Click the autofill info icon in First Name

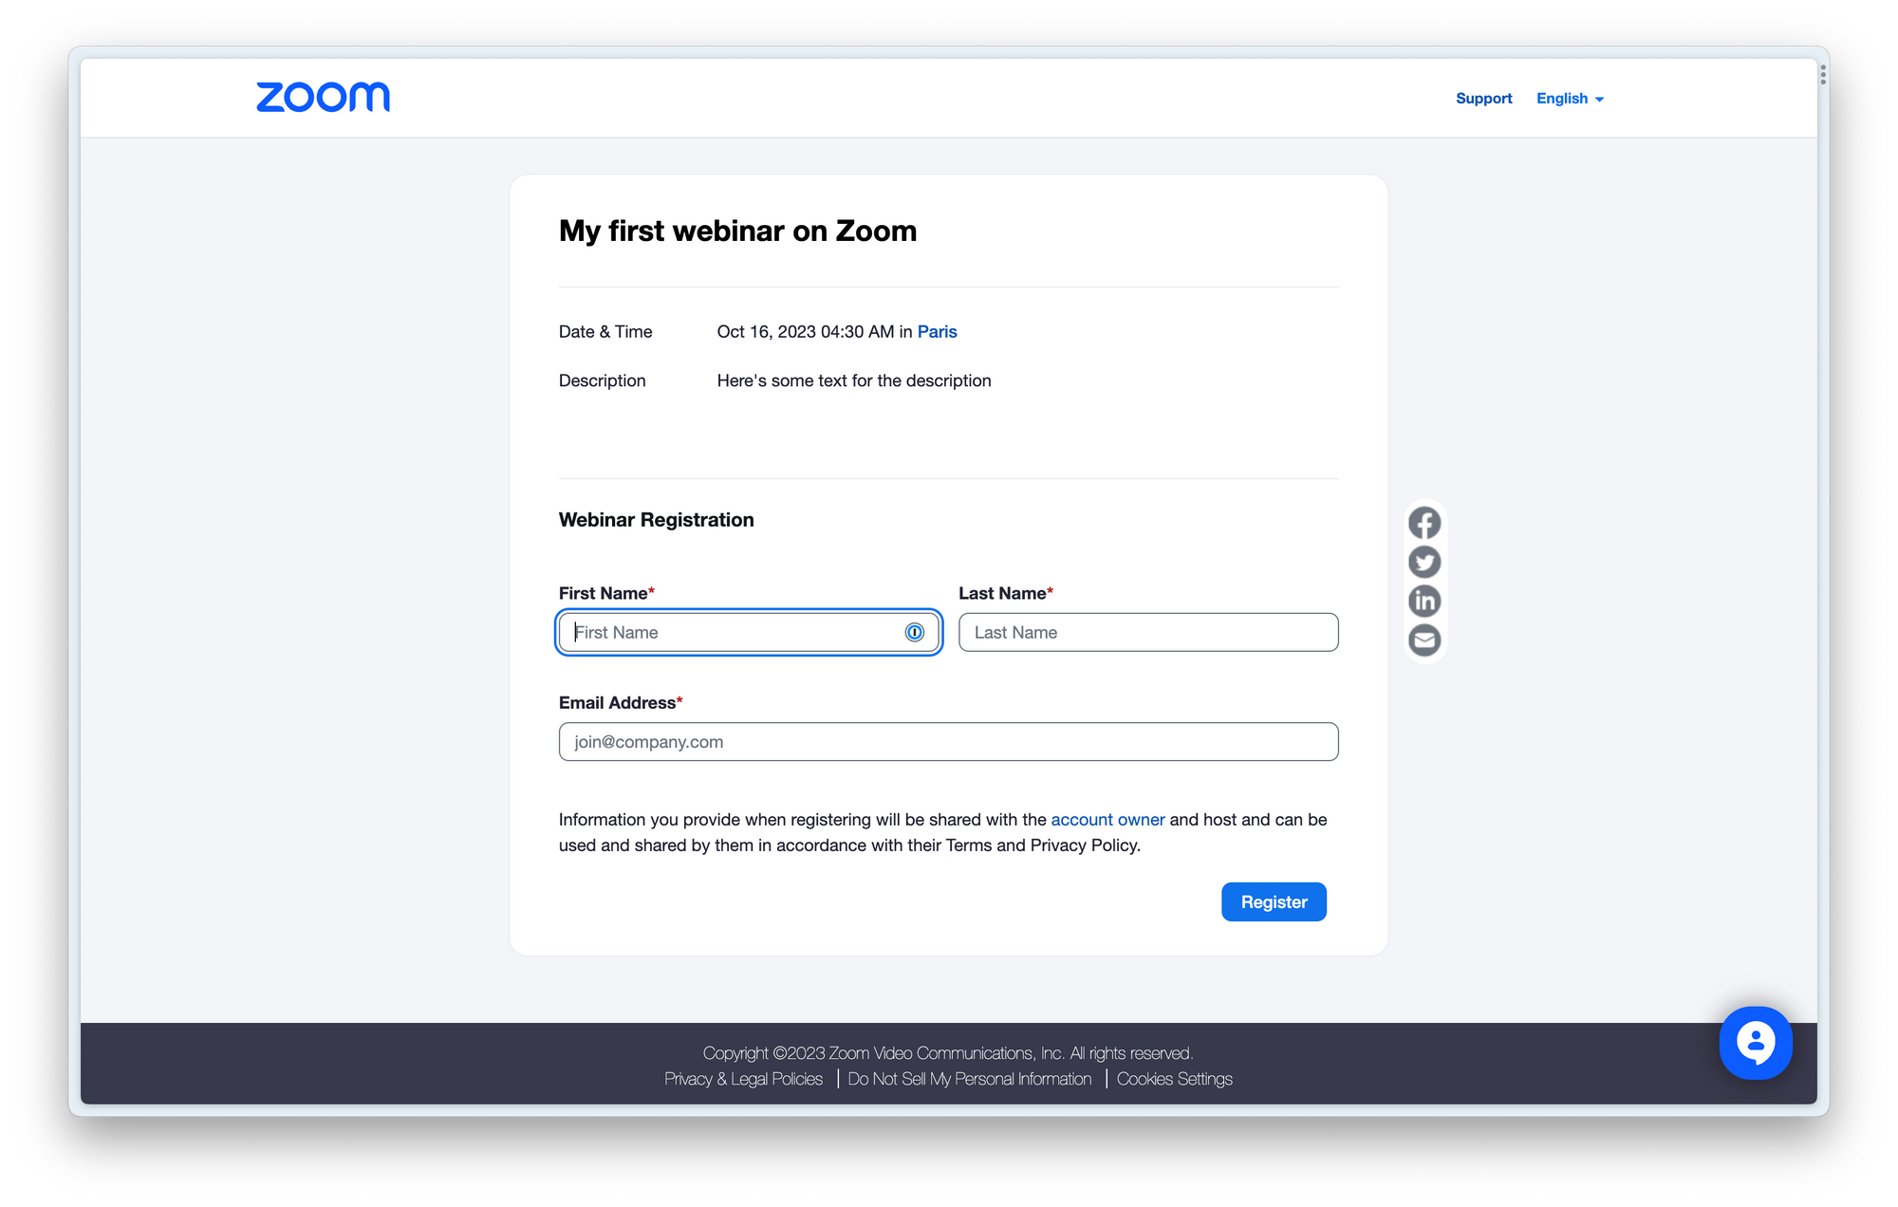click(x=912, y=632)
